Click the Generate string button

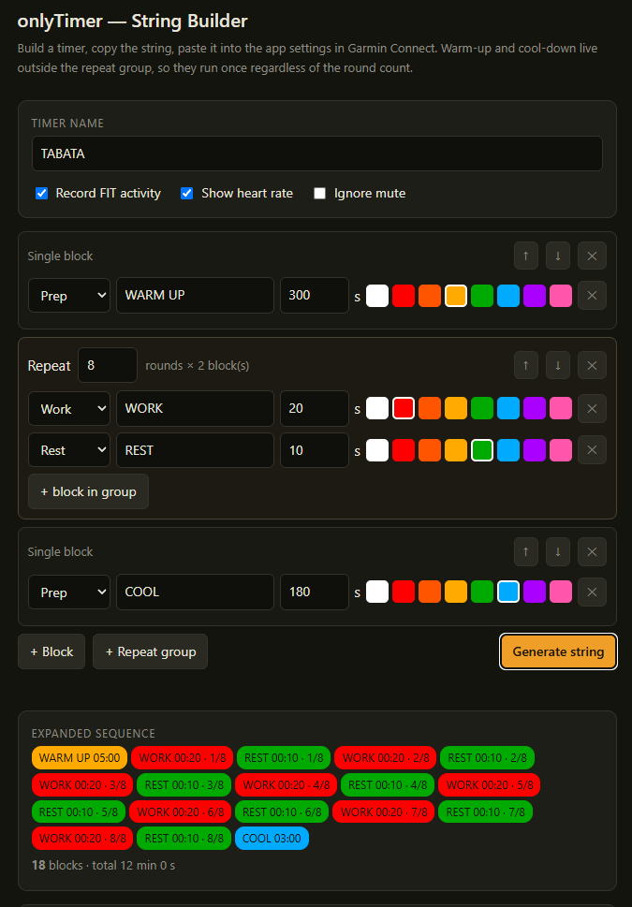[558, 651]
